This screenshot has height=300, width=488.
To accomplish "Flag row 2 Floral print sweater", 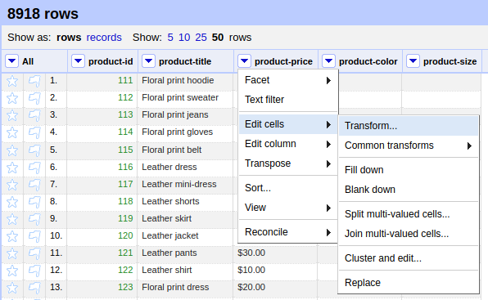I will point(34,98).
